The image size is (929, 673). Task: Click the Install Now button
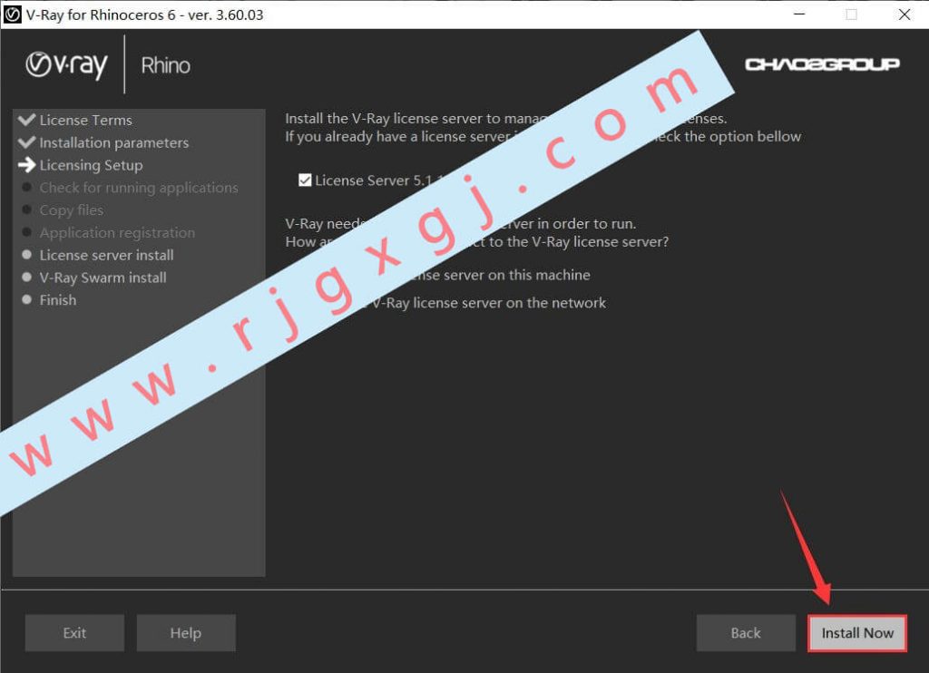[x=856, y=633]
